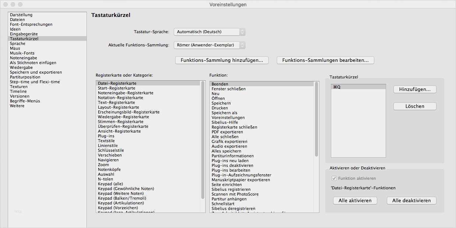Select Scannen mit PhotoScore function
Viewport: 456px width, 228px height.
coord(262,194)
